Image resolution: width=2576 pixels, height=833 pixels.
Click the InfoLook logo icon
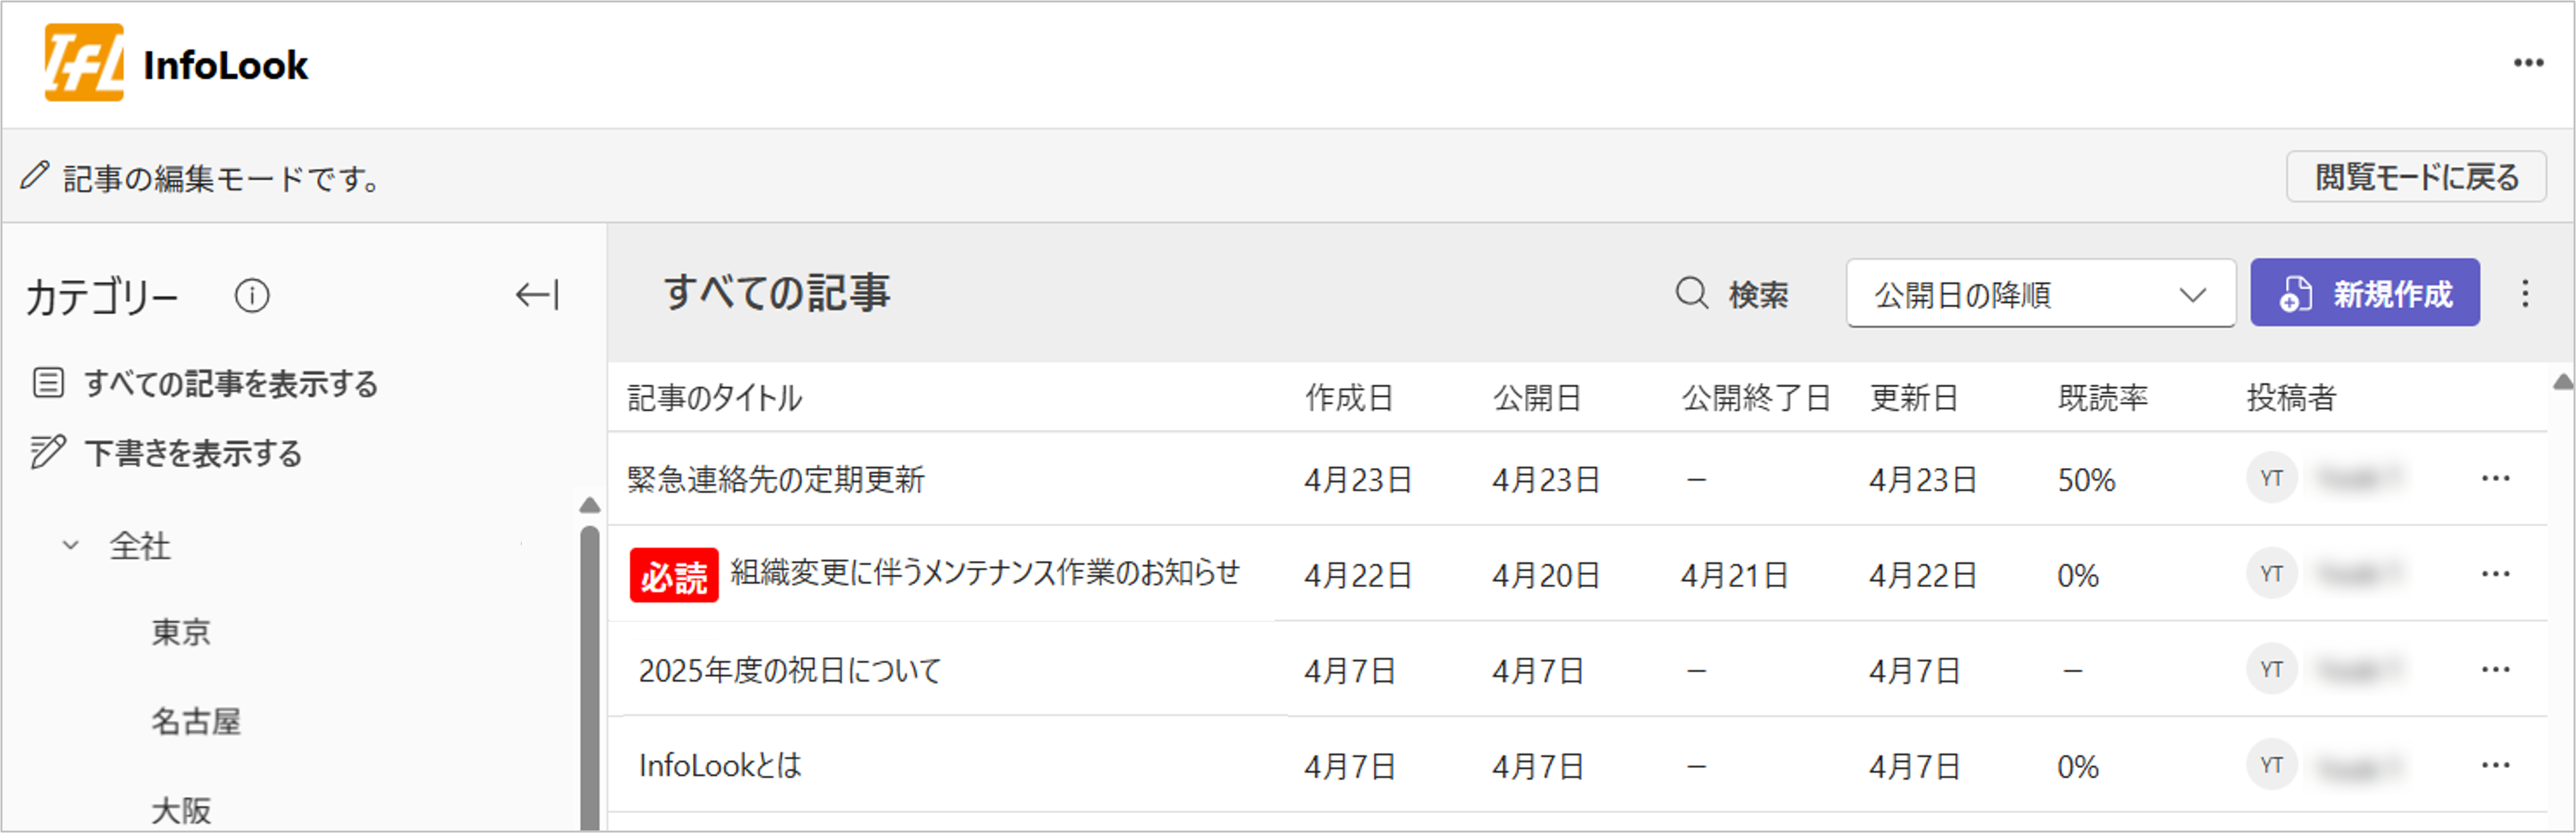(x=84, y=63)
